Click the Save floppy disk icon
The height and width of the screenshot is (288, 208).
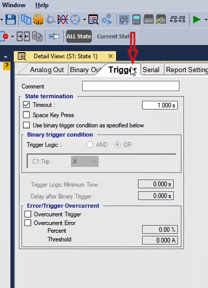click(10, 19)
